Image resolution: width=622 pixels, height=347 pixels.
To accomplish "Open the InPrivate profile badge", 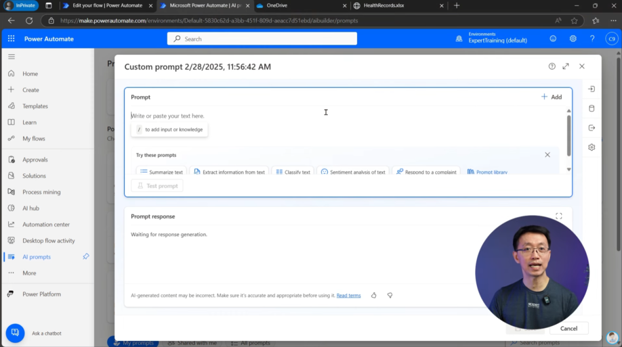I will point(20,5).
